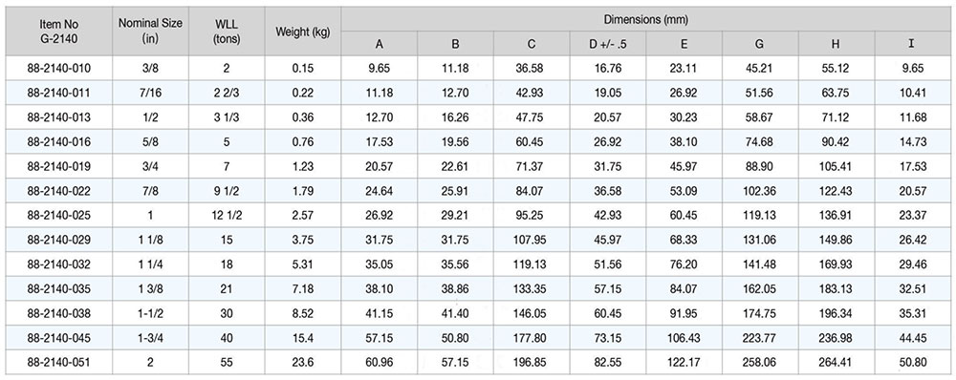
Task: Select the weight value 23.6
Action: point(303,363)
